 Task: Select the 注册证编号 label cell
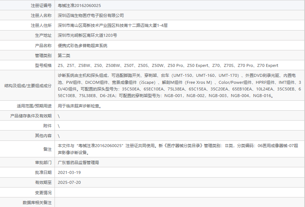(x=41, y=6)
